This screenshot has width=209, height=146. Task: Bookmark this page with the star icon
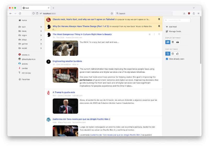[112, 13]
